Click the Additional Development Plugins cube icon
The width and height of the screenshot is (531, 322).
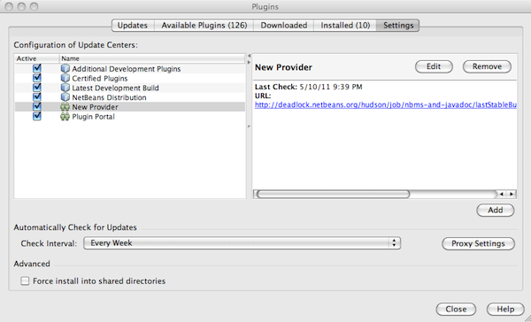(65, 69)
